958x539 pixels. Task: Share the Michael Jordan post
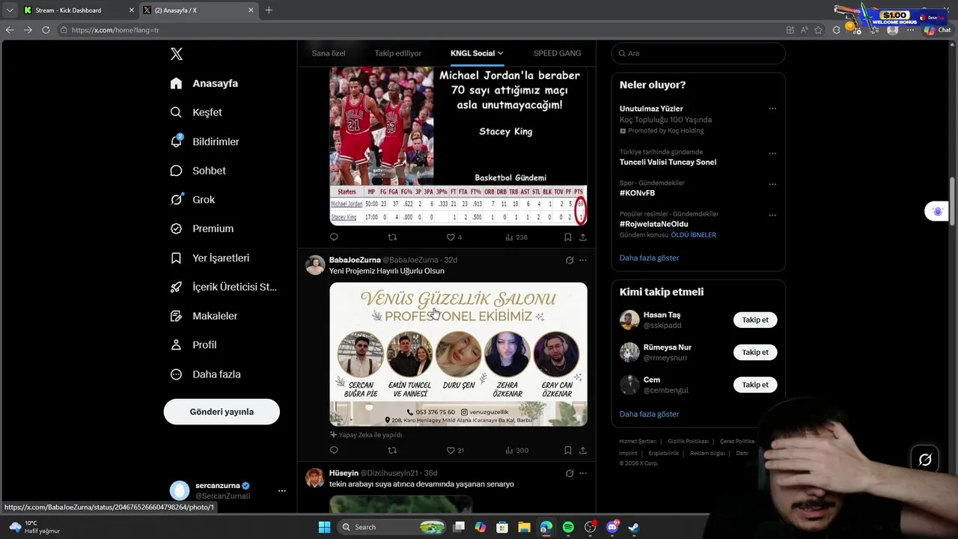pos(583,237)
